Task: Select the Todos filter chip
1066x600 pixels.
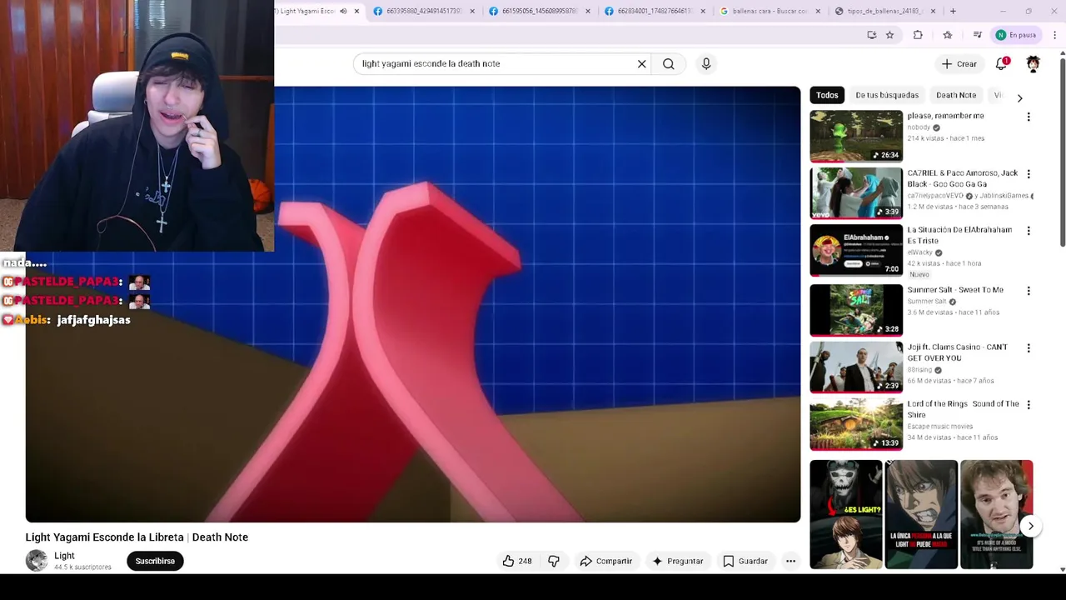Action: tap(827, 95)
